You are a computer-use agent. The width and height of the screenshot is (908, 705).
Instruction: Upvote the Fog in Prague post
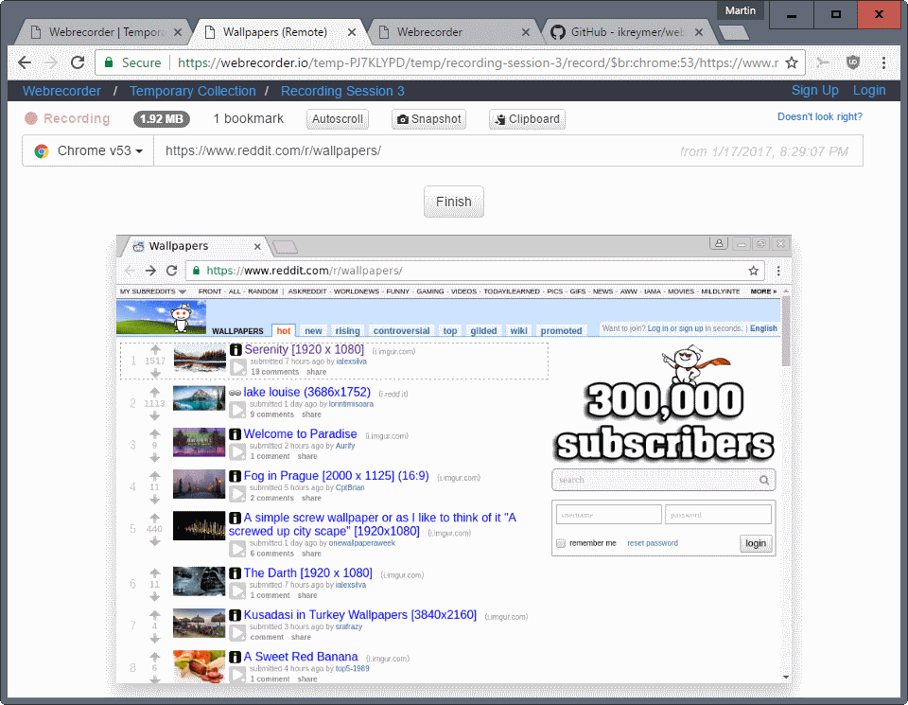pyautogui.click(x=154, y=476)
